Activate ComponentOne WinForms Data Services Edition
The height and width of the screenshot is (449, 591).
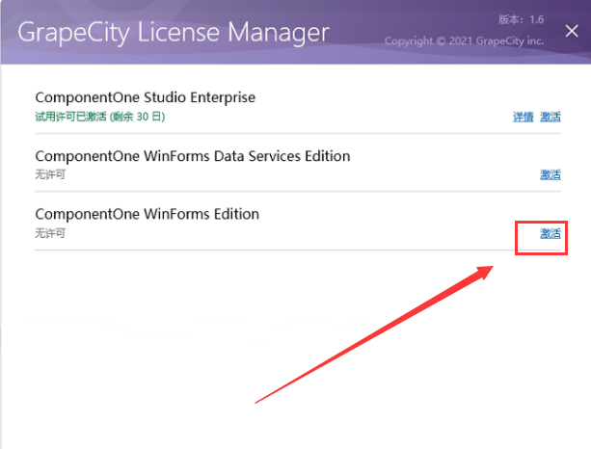pos(551,174)
